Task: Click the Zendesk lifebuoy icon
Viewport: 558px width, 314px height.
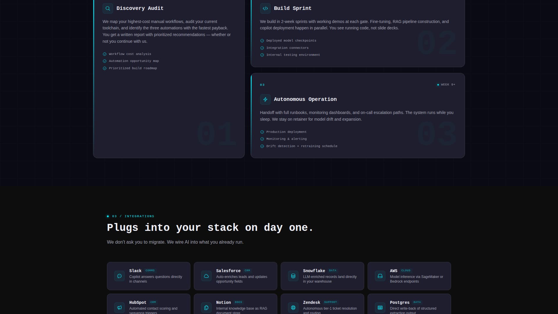Action: [293, 308]
